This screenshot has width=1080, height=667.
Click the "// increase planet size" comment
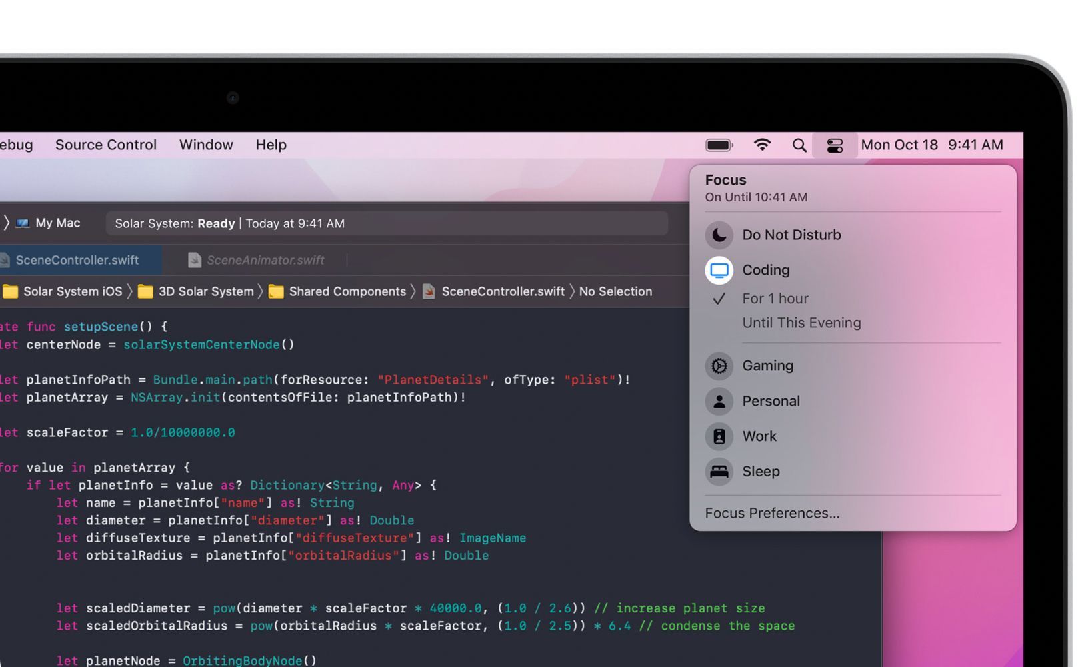(x=679, y=608)
